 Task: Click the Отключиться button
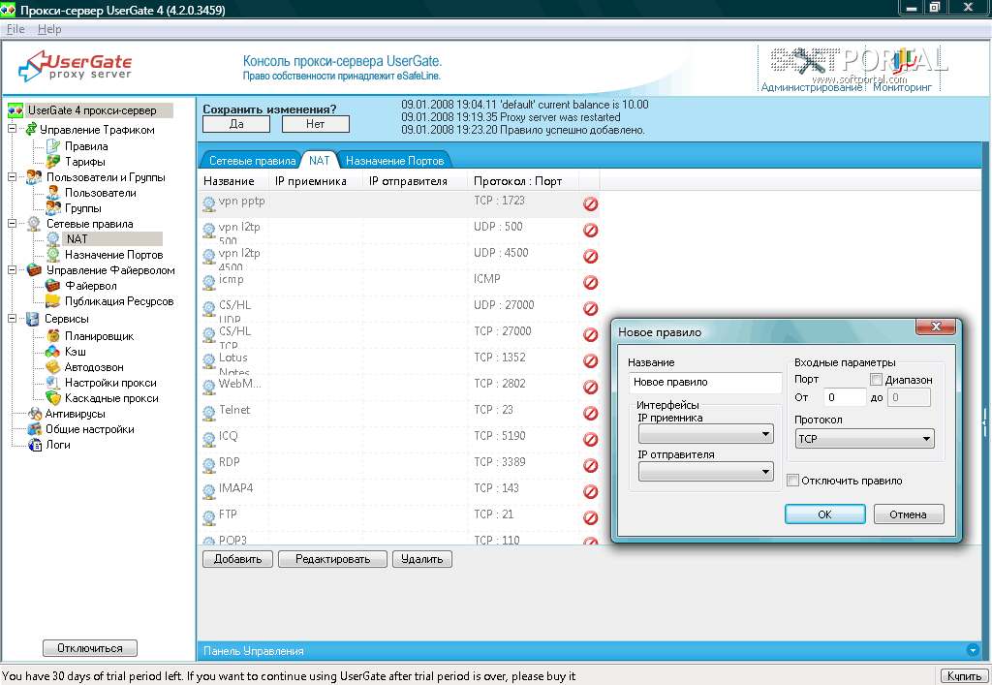coord(90,648)
